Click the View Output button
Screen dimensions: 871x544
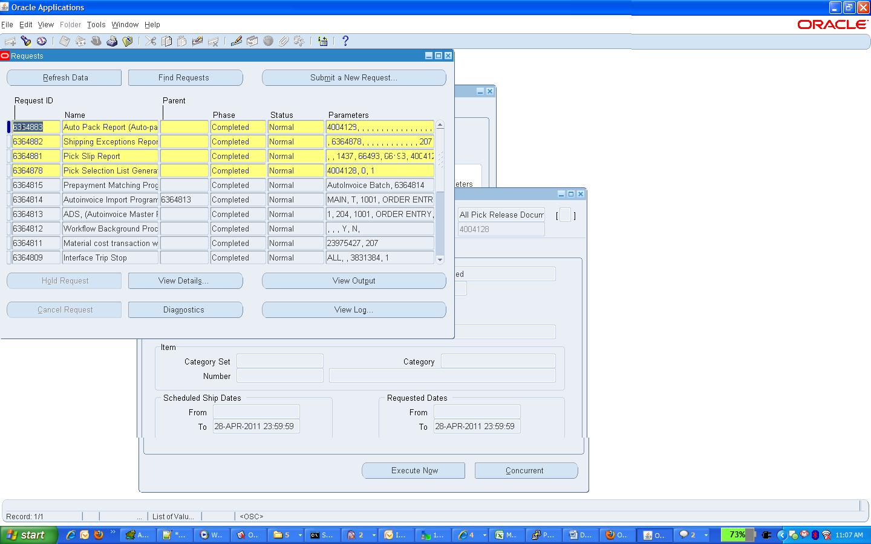[x=354, y=280]
